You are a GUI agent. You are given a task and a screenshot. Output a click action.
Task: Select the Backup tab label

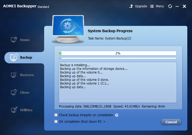pyautogui.click(x=26, y=57)
